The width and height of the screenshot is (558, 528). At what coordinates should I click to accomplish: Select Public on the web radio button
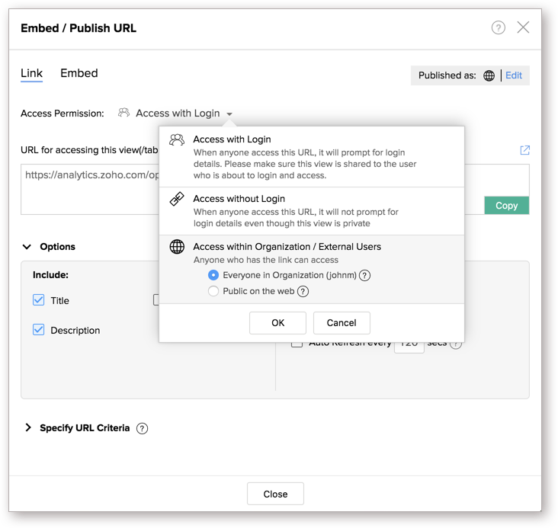tap(213, 291)
